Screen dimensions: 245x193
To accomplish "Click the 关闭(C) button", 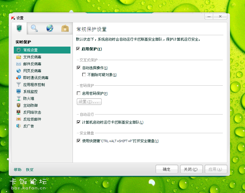I will click(191, 169).
